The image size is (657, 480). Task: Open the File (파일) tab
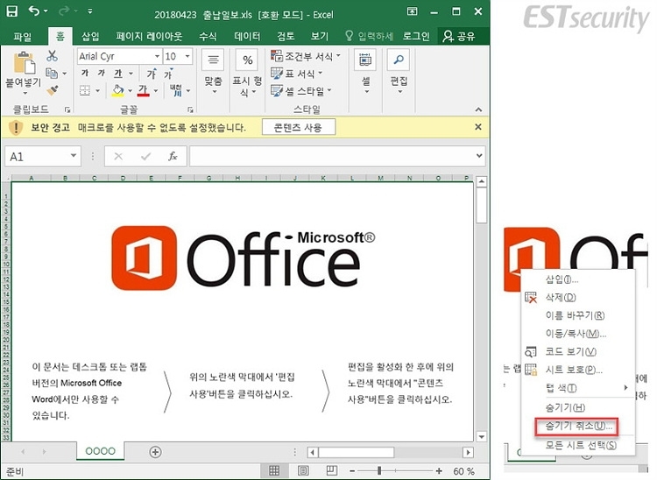[x=23, y=37]
